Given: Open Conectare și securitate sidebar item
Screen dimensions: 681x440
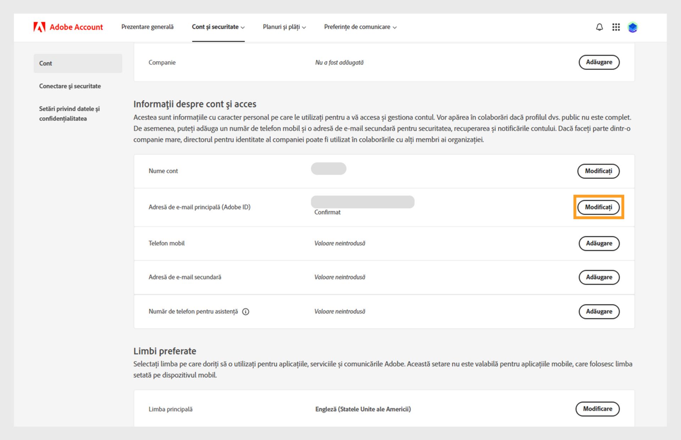Looking at the screenshot, I should 70,86.
